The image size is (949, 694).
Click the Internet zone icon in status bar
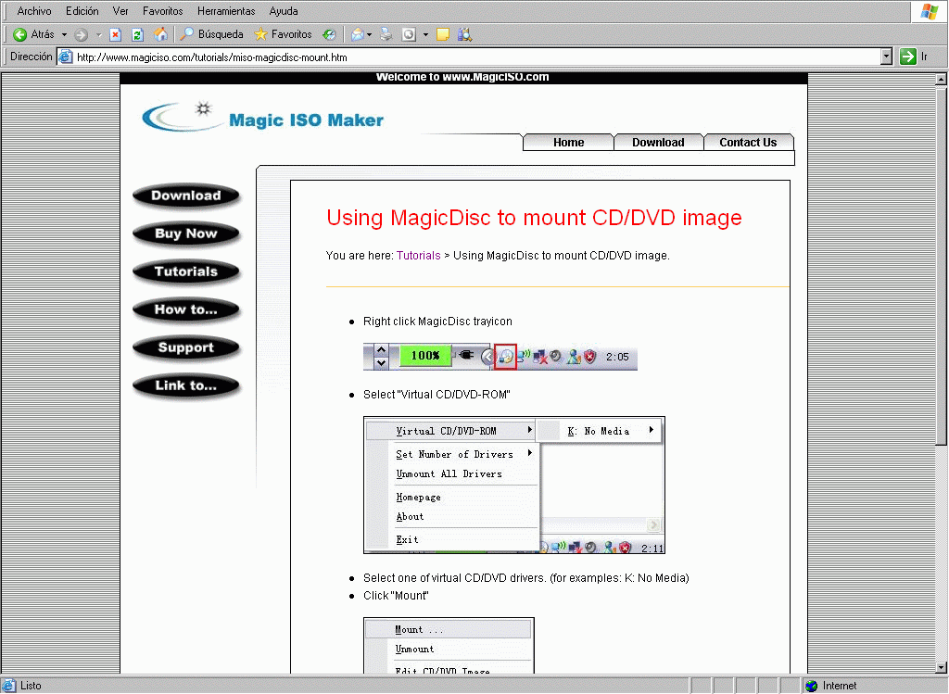pyautogui.click(x=810, y=686)
